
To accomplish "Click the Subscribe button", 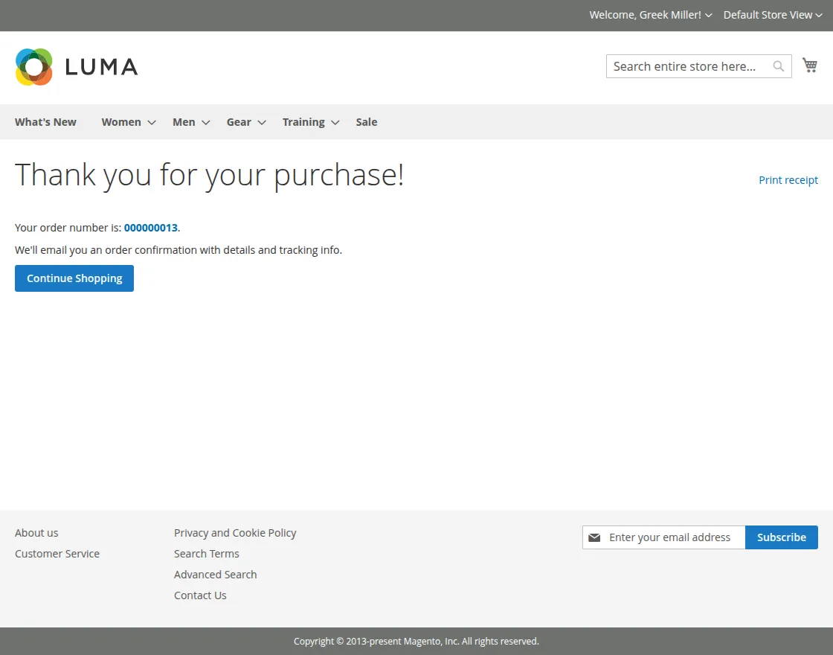I will tap(782, 537).
